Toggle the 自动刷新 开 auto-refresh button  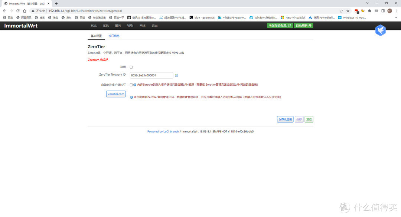coord(303,26)
